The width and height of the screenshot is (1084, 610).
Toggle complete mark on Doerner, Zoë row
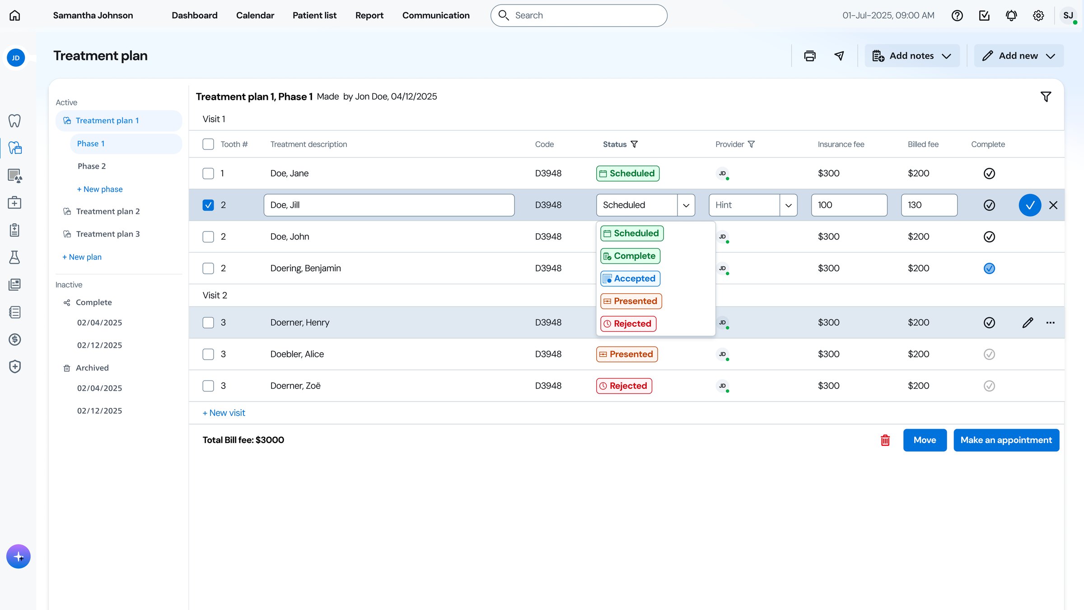coord(989,386)
